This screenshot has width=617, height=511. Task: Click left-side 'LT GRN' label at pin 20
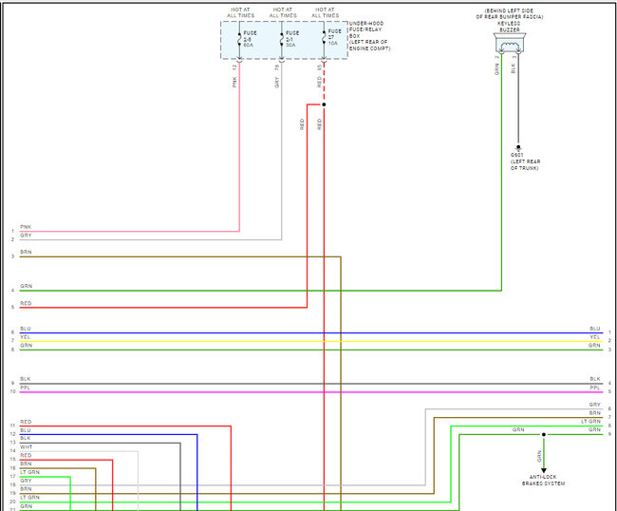(30, 498)
